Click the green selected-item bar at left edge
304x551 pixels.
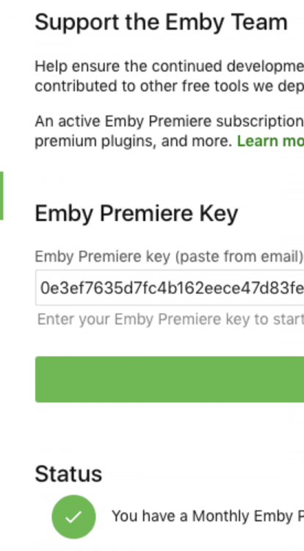pyautogui.click(x=1, y=195)
